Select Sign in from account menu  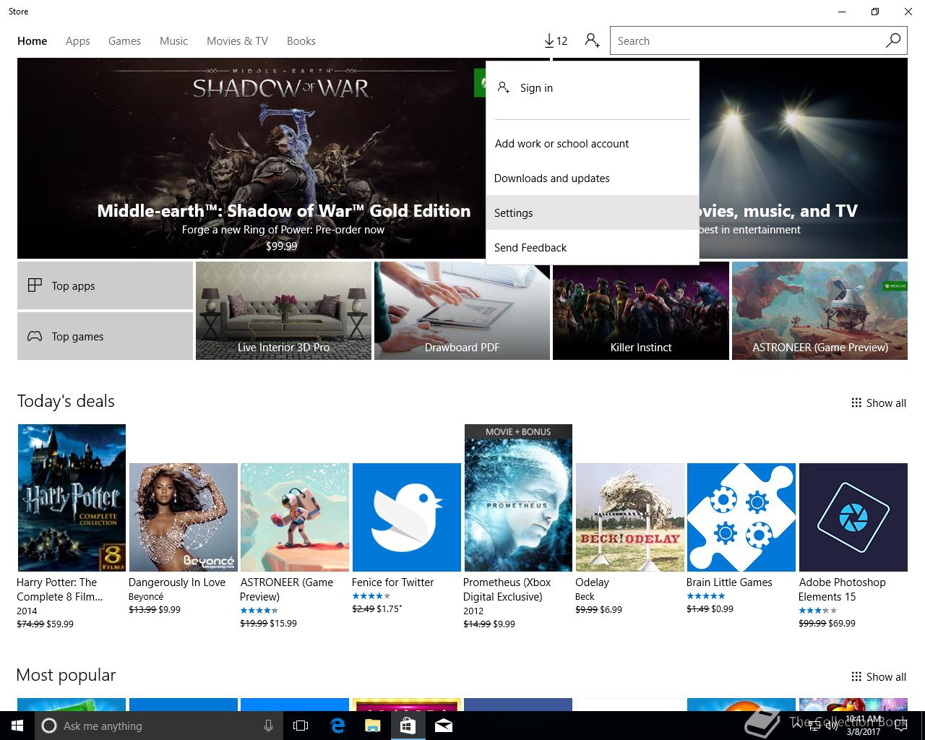coord(593,88)
